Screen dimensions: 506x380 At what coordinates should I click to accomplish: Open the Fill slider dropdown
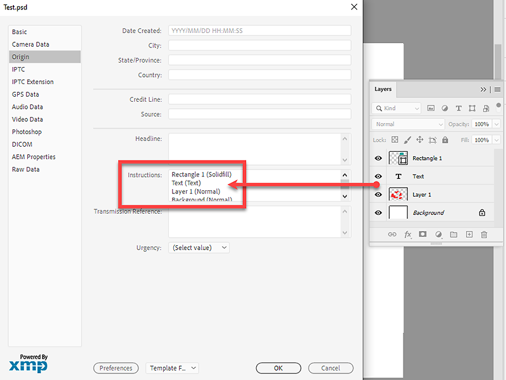[497, 140]
